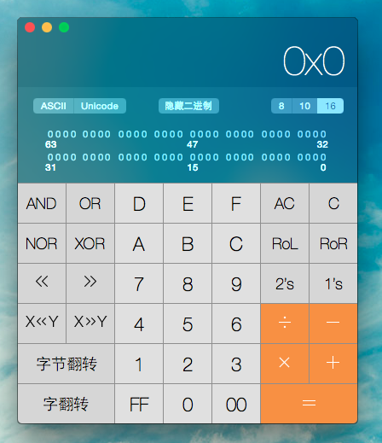Switch to base 8 octal mode
Viewport: 382px width, 443px height.
281,106
